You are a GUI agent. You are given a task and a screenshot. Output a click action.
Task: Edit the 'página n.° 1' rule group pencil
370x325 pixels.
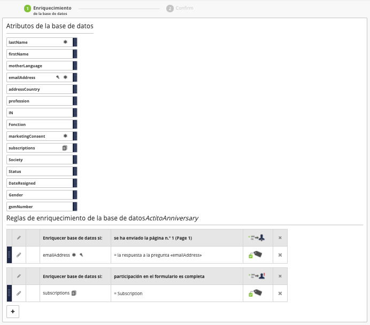point(19,237)
